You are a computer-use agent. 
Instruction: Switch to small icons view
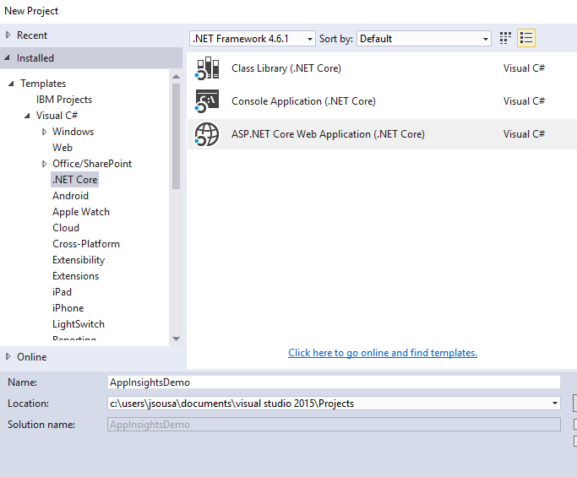[x=505, y=38]
